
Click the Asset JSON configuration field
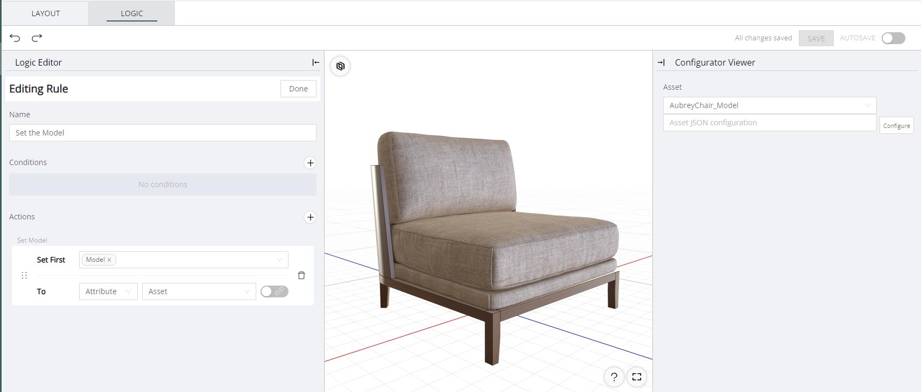(769, 123)
